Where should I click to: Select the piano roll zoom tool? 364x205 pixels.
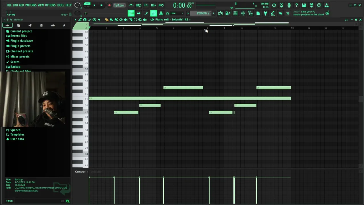coord(140,20)
